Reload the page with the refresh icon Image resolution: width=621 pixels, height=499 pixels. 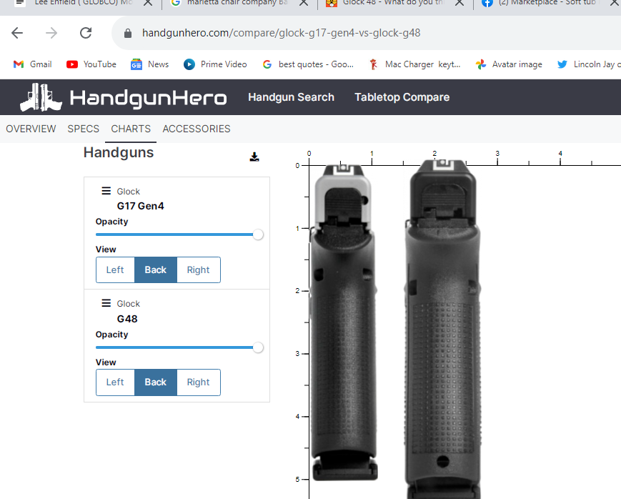point(86,33)
